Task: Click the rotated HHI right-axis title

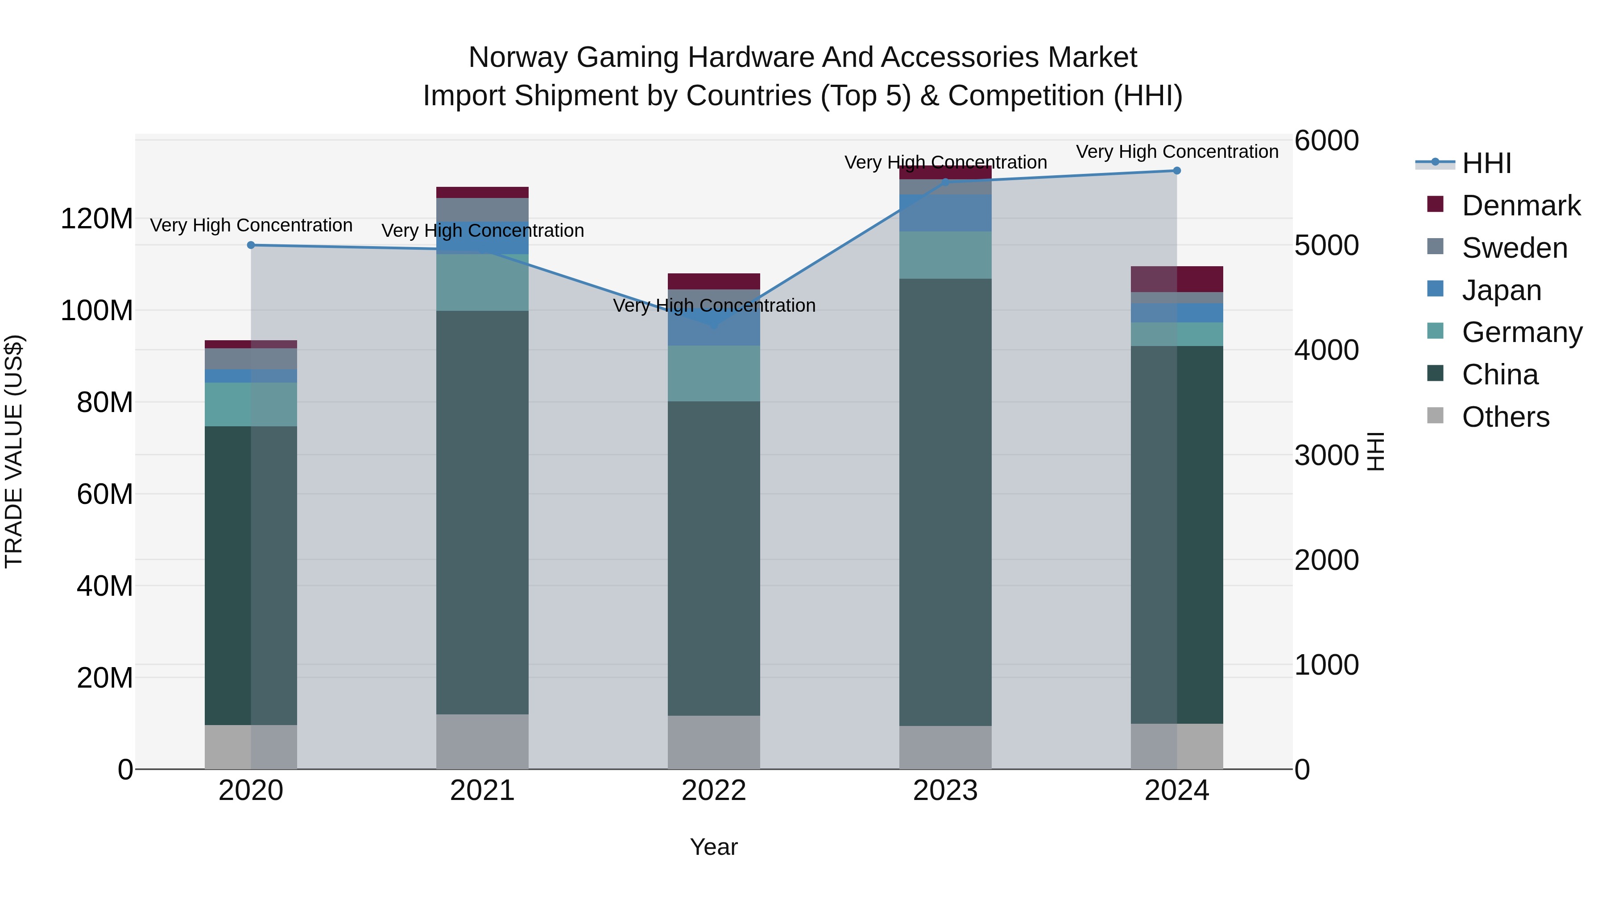Action: point(1376,451)
